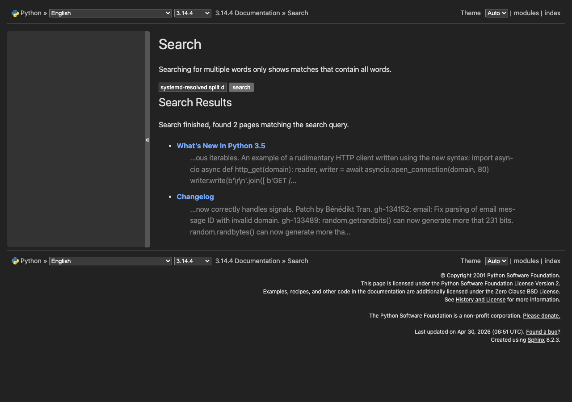Image resolution: width=572 pixels, height=402 pixels.
Task: Open the History and License page
Action: point(480,299)
